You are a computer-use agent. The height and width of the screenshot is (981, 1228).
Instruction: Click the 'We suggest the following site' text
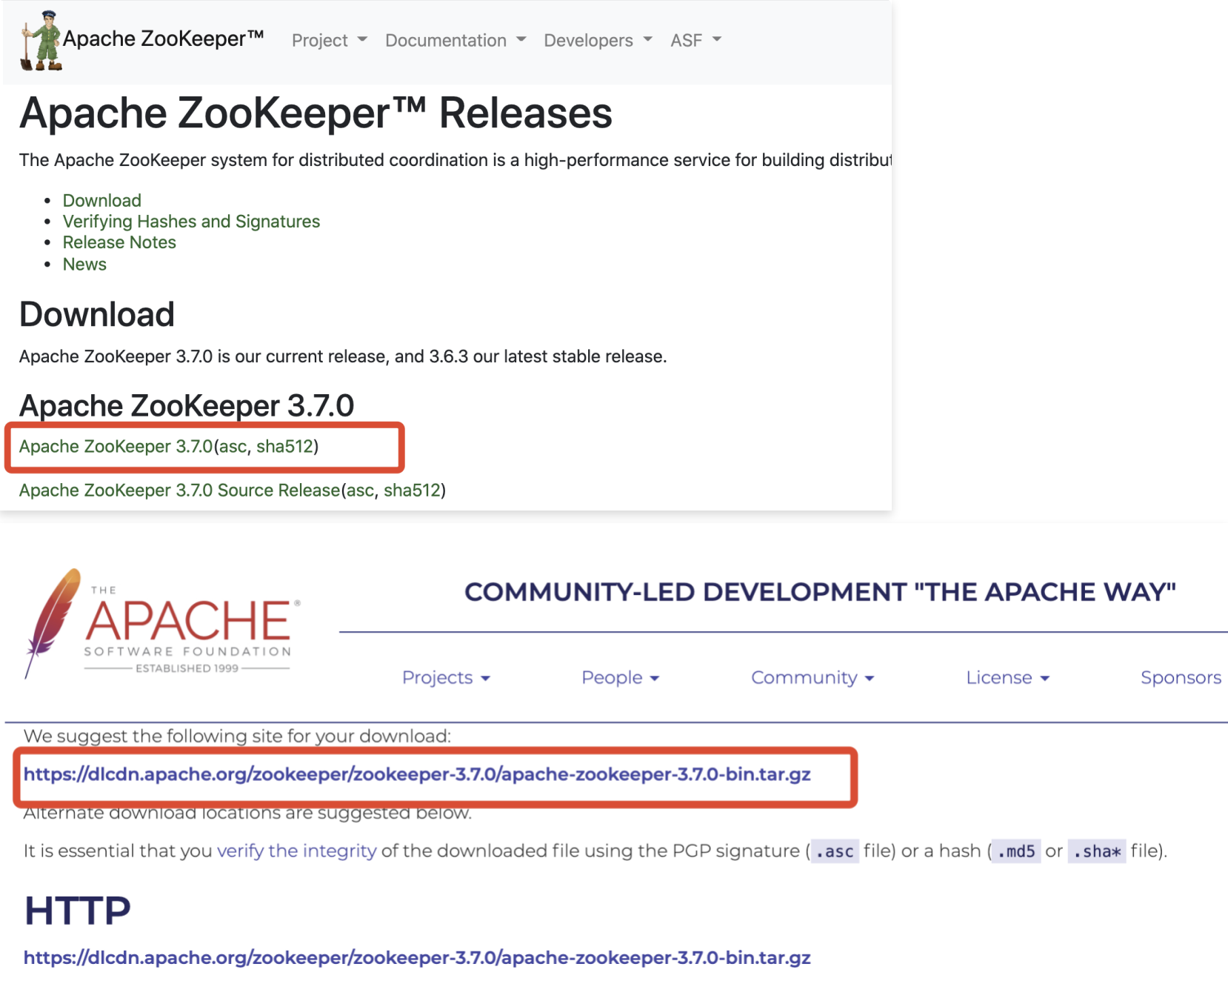pos(237,736)
